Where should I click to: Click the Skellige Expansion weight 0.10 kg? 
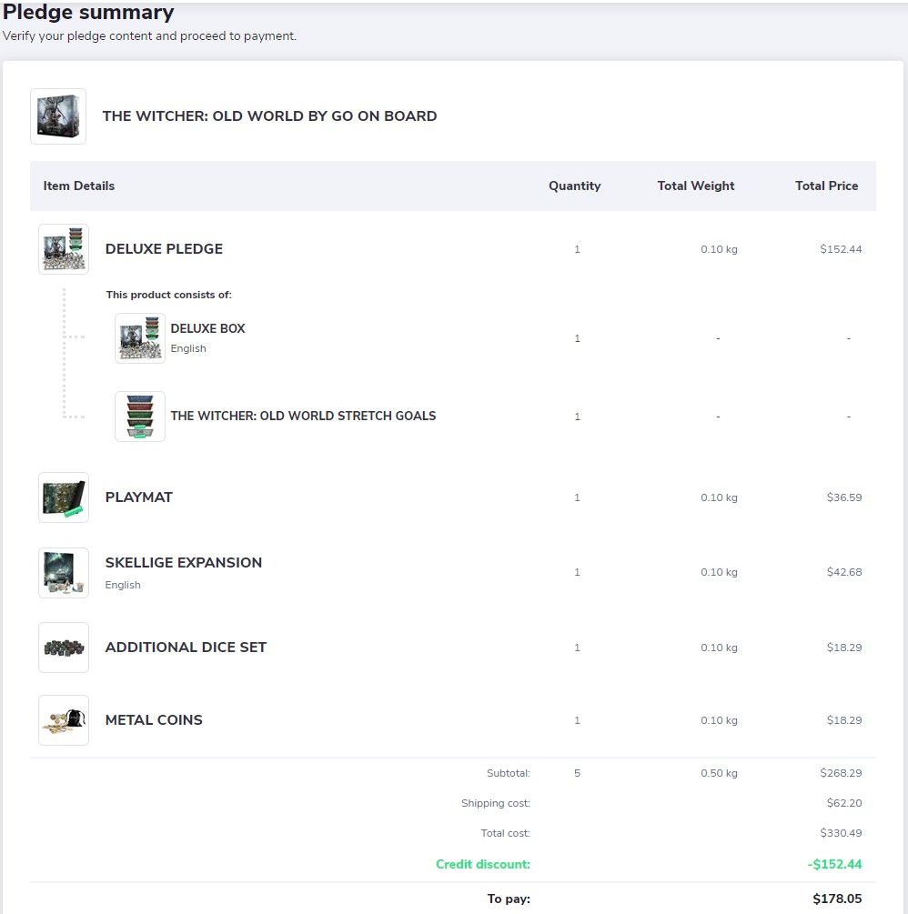(719, 572)
